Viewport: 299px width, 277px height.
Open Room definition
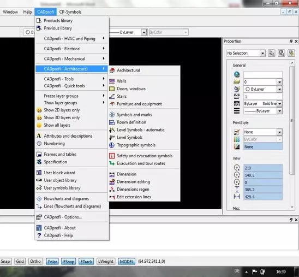(x=144, y=122)
